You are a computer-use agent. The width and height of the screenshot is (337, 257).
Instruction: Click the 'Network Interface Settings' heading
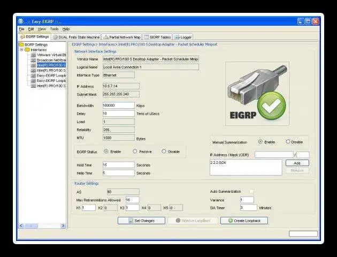[95, 51]
